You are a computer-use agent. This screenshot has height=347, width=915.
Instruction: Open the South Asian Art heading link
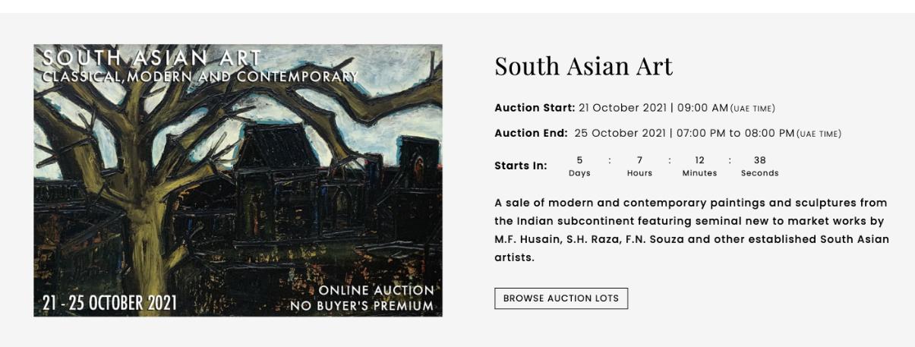[583, 67]
